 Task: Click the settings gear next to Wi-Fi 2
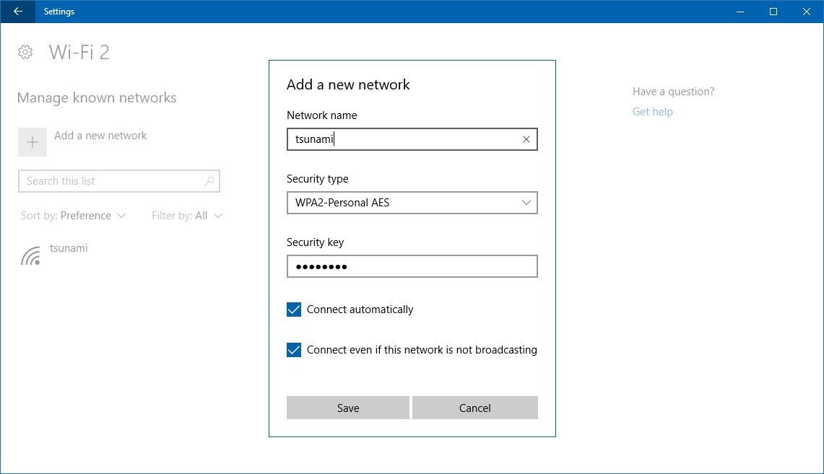click(x=25, y=51)
